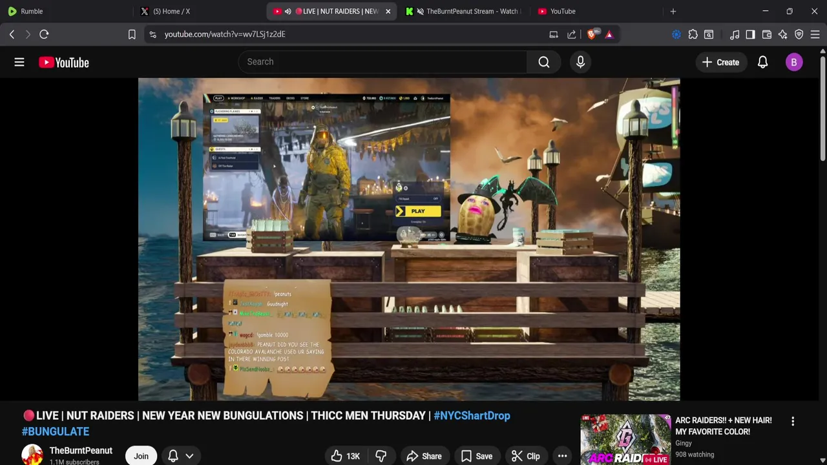
Task: Open the #BUNGULATE hashtag link
Action: click(x=56, y=431)
